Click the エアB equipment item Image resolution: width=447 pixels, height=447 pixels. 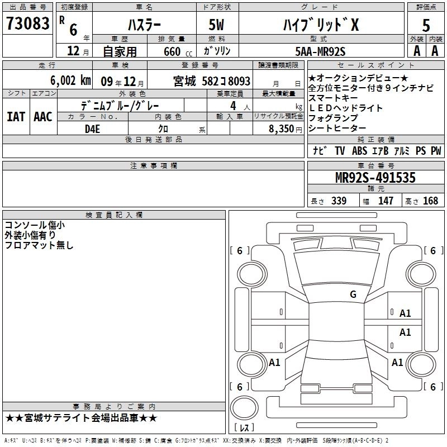(x=381, y=150)
